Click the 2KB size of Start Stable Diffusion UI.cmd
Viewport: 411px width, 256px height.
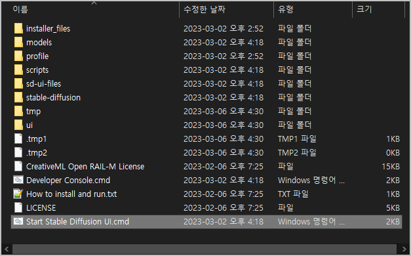[393, 221]
